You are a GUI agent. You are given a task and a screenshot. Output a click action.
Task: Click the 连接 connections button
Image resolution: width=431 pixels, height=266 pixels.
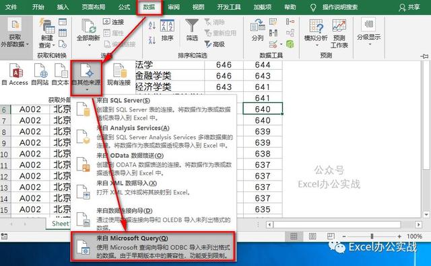point(113,22)
